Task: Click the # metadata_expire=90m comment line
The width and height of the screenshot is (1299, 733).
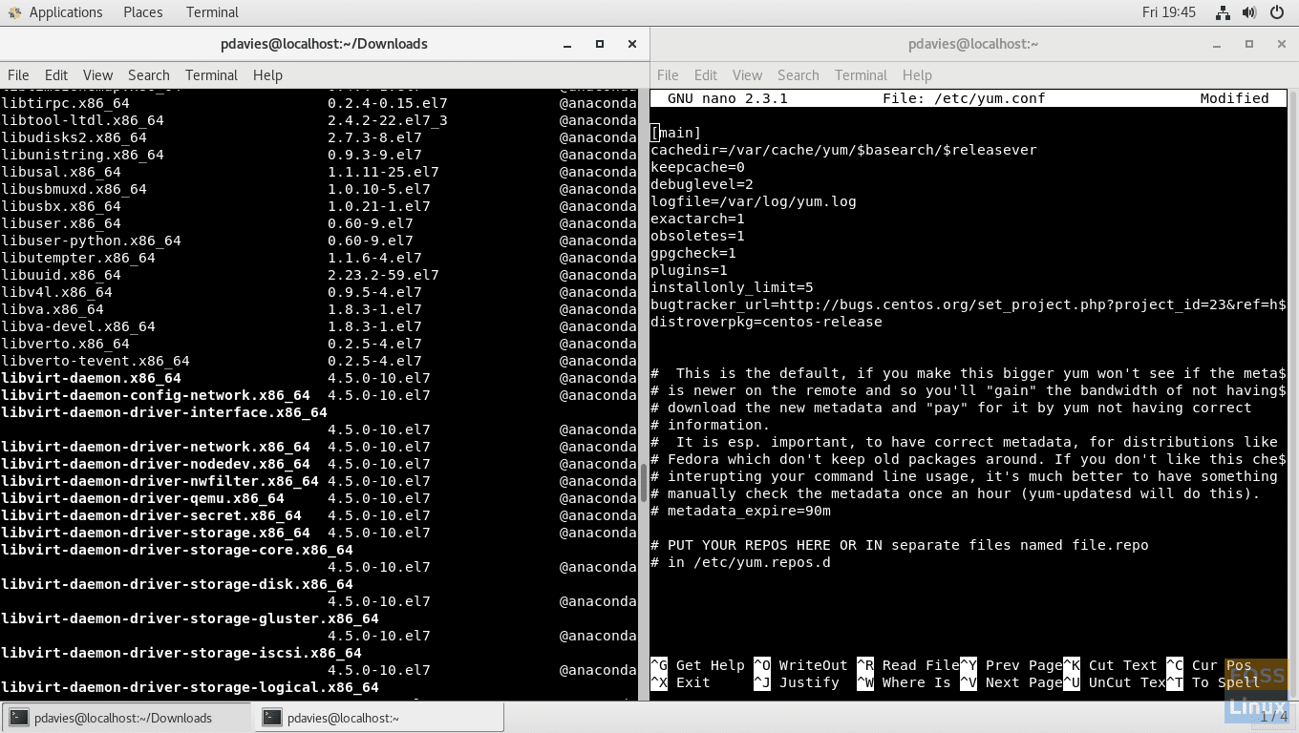Action: click(x=740, y=511)
